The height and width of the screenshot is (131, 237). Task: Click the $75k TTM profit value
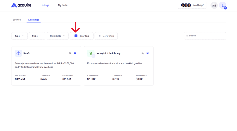point(116,79)
